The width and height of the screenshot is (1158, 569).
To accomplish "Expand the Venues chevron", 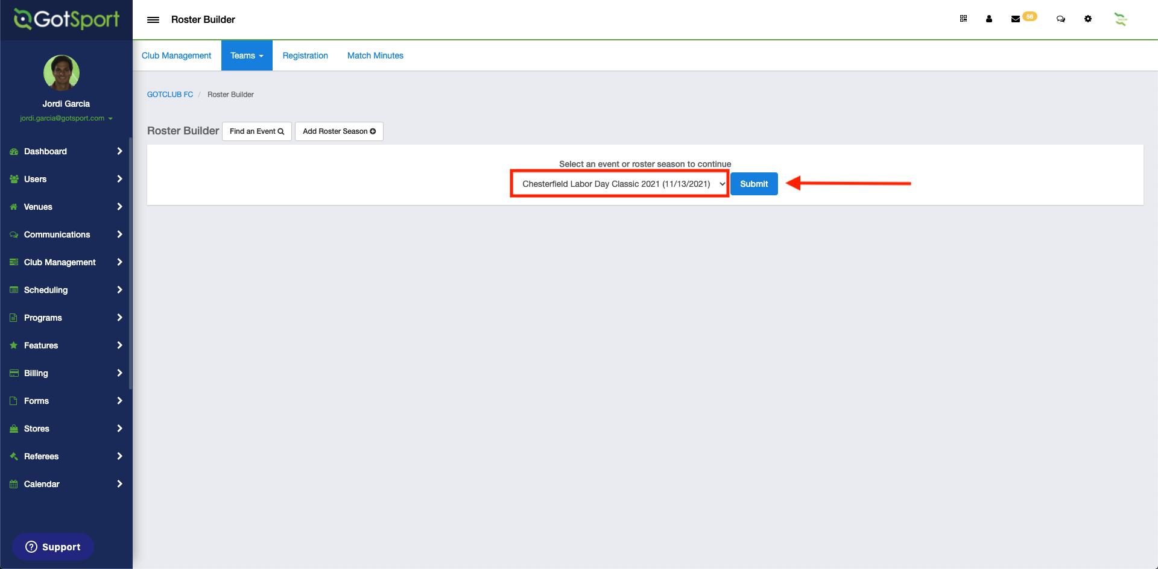I will click(x=119, y=207).
